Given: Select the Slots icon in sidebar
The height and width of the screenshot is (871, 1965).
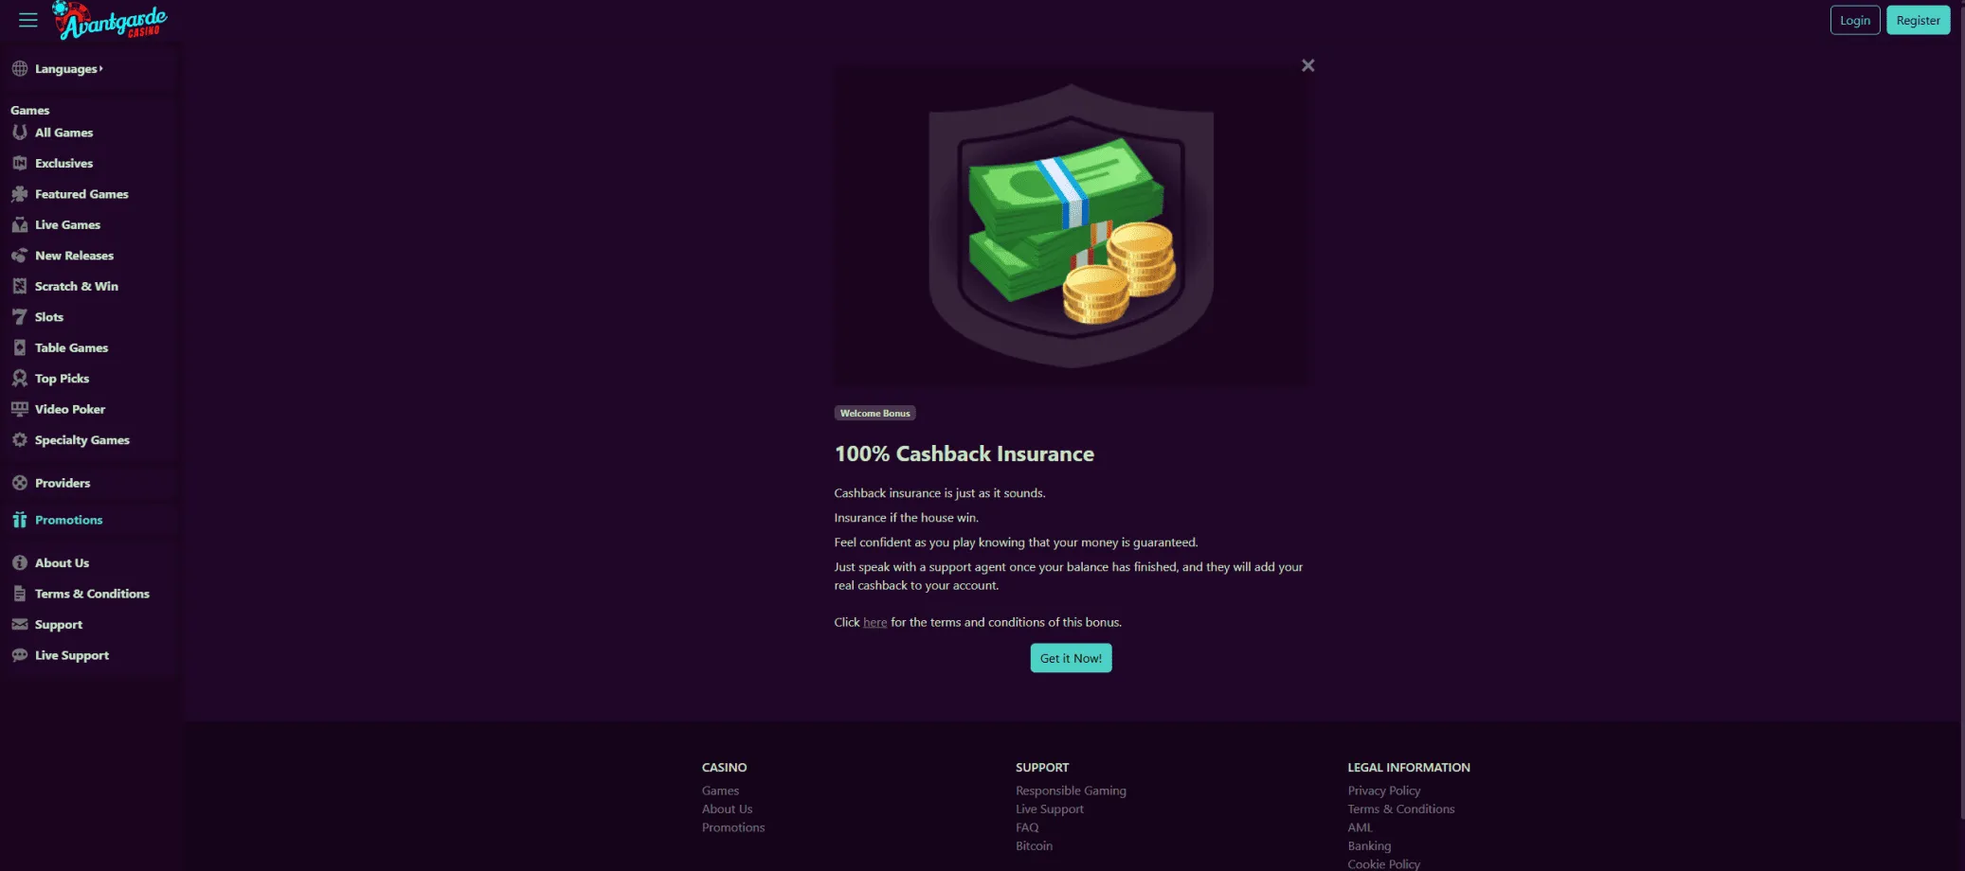Looking at the screenshot, I should click(20, 317).
